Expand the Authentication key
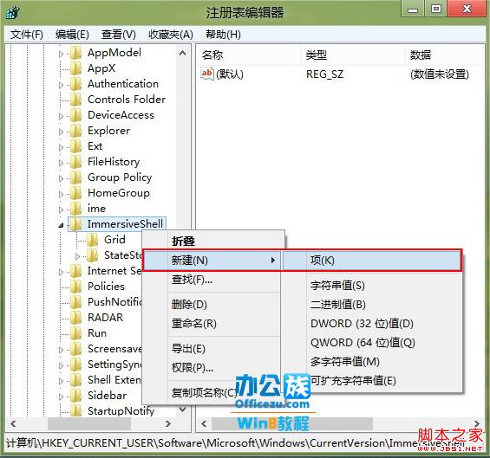The image size is (490, 458). 62,85
